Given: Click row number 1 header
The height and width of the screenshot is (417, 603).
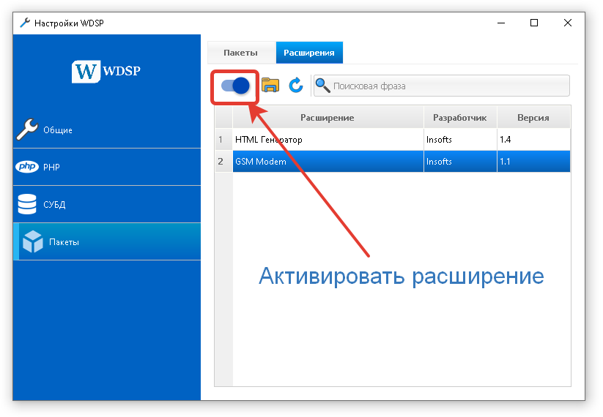Looking at the screenshot, I should click(x=223, y=140).
